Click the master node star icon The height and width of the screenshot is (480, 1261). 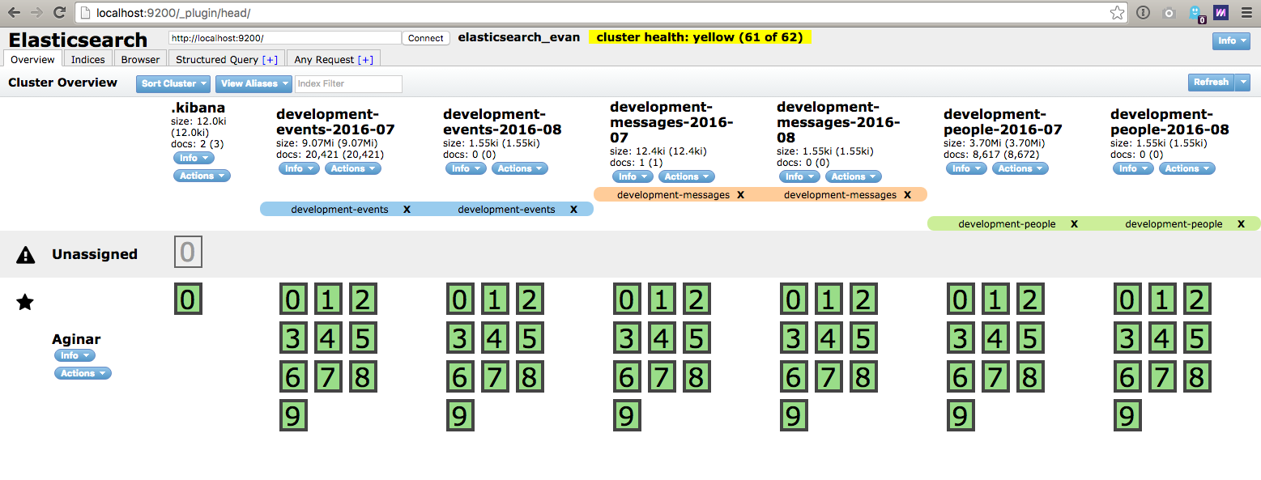(x=25, y=302)
